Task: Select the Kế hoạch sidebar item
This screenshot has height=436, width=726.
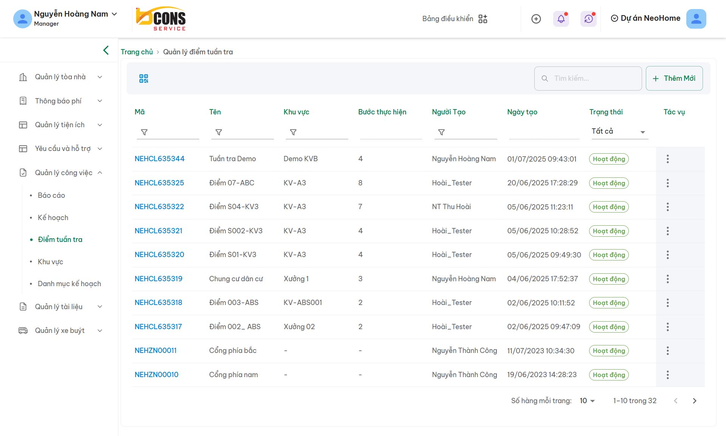Action: point(53,218)
